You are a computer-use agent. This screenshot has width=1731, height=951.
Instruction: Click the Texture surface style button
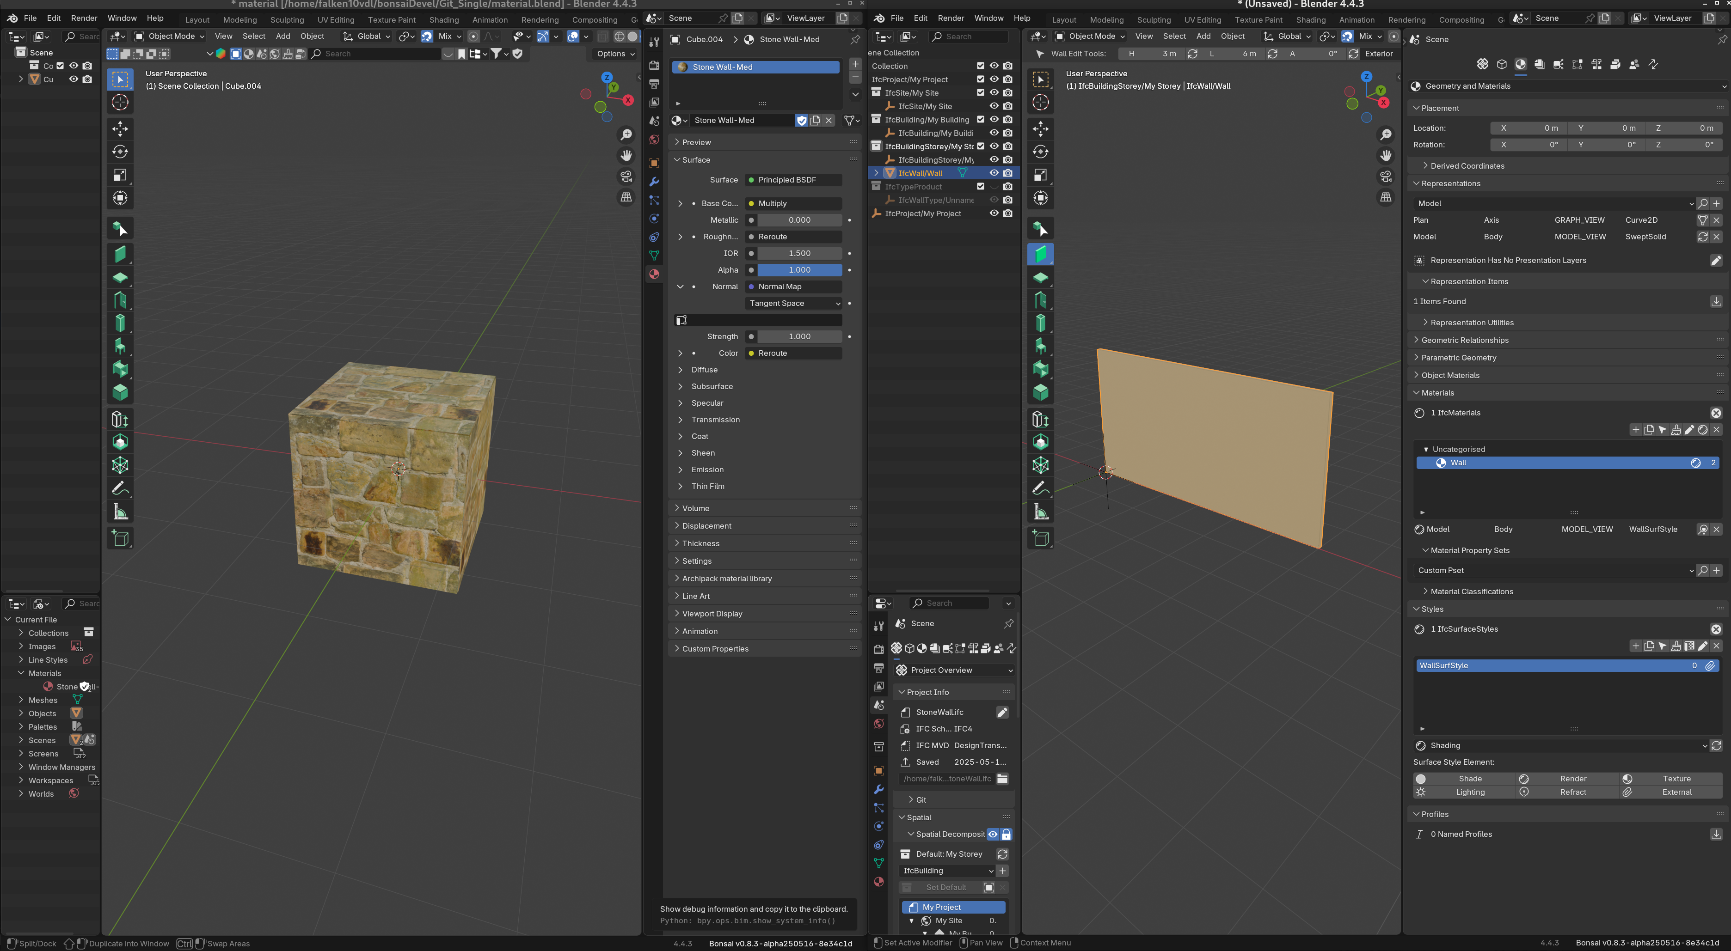click(x=1672, y=779)
